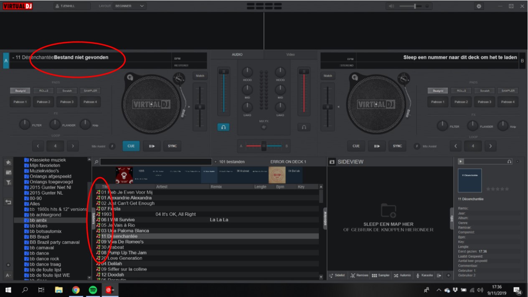Trigger Patroon 1 pad on deck A
Viewport: 528px width, 297px height.
(20, 102)
